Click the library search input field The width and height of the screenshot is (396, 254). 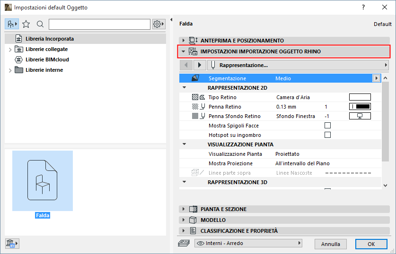99,24
